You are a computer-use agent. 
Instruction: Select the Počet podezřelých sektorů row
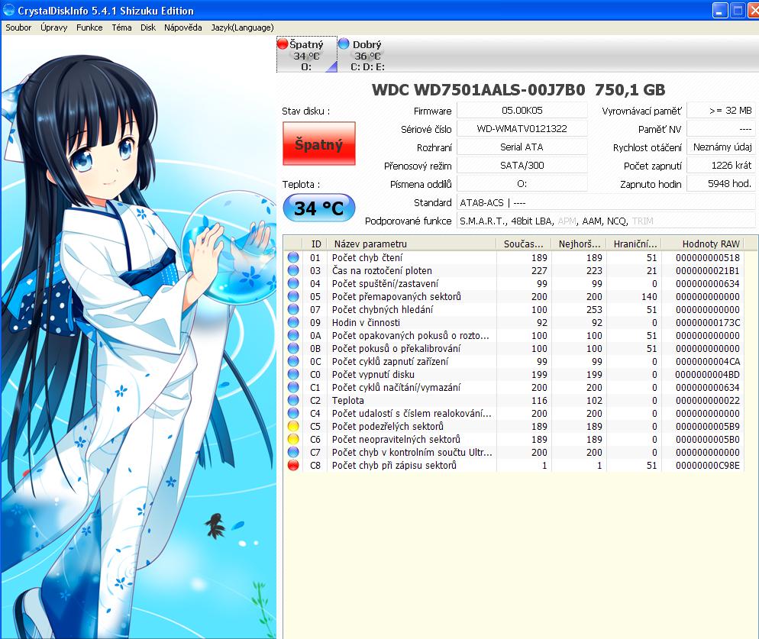click(514, 426)
